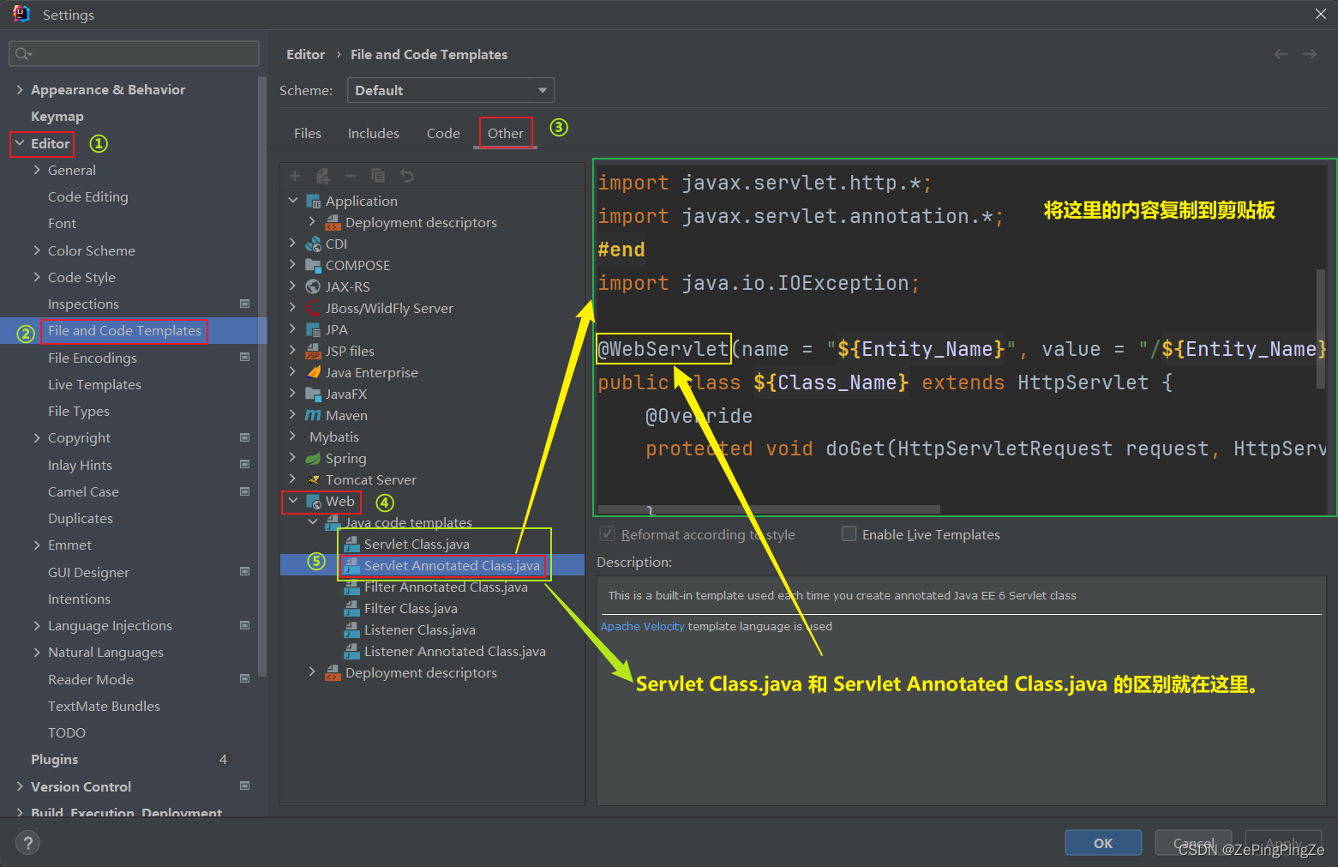Click the Spring leaf icon
Image resolution: width=1338 pixels, height=867 pixels.
coord(314,459)
